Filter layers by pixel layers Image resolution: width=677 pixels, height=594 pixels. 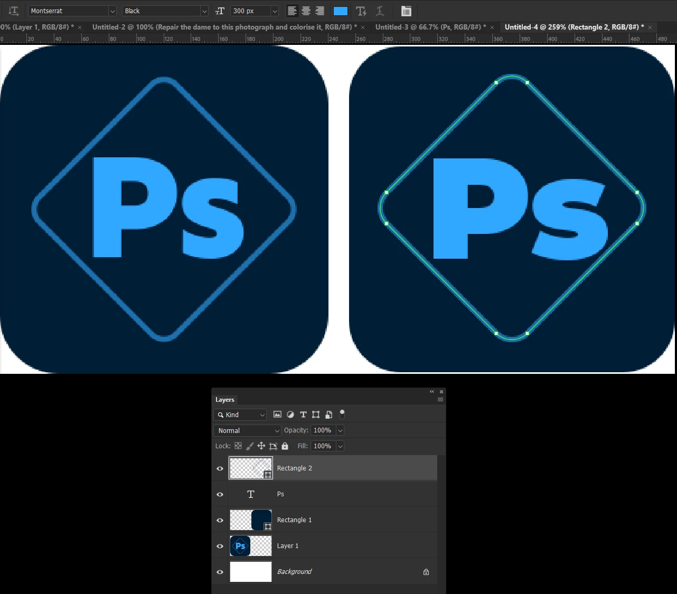click(277, 414)
